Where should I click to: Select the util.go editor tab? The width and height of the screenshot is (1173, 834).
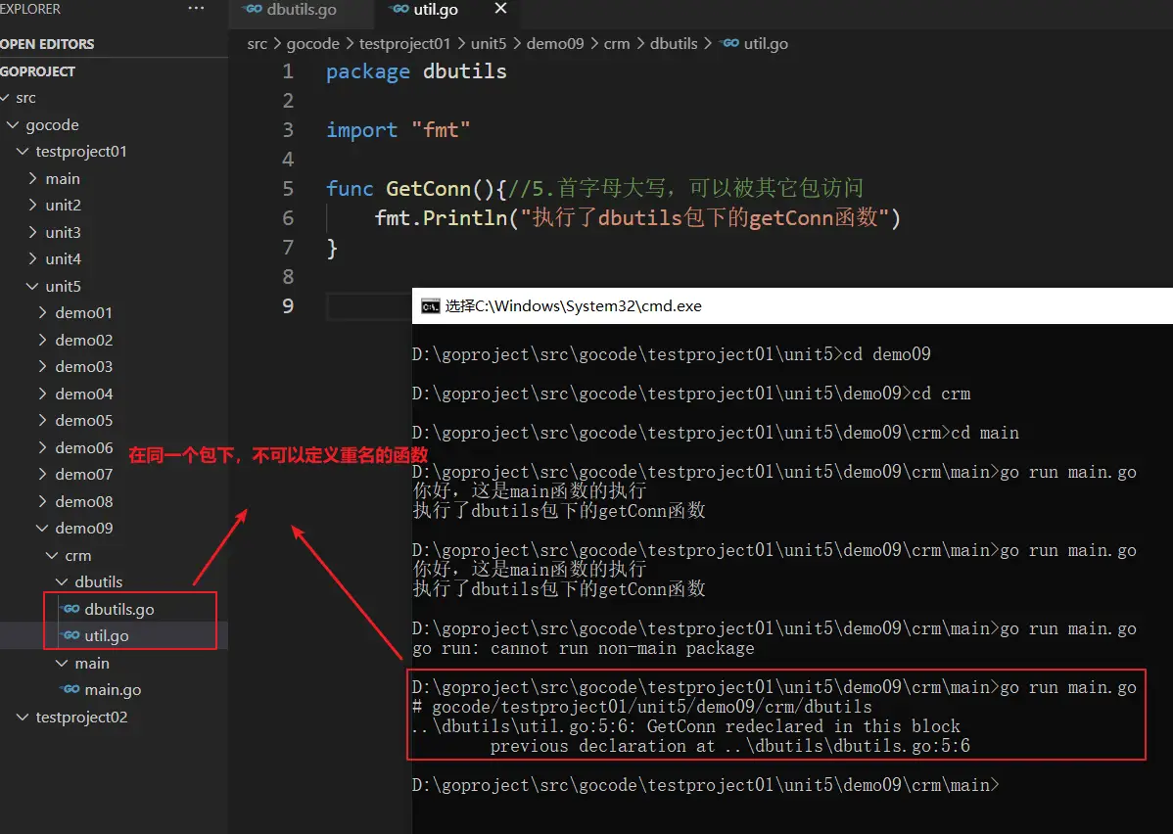(x=436, y=9)
